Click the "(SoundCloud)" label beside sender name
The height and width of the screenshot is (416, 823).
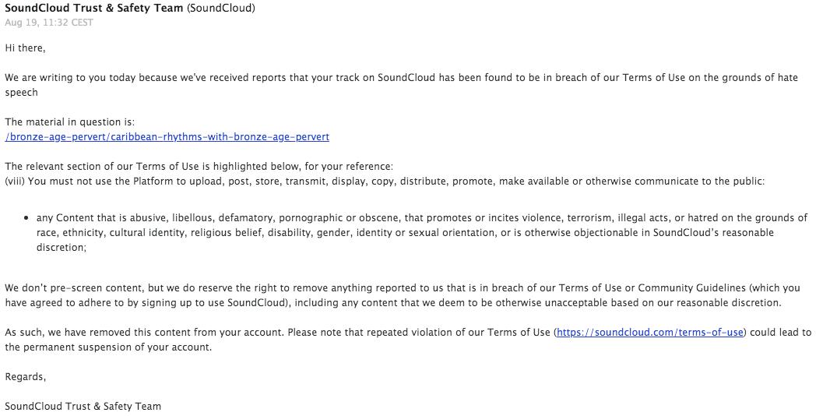pyautogui.click(x=221, y=9)
